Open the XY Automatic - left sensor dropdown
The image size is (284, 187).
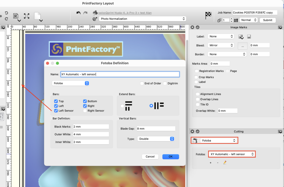click(x=232, y=154)
